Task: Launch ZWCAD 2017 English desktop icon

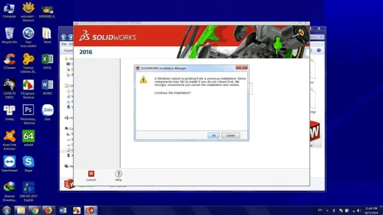Action: pyautogui.click(x=29, y=191)
